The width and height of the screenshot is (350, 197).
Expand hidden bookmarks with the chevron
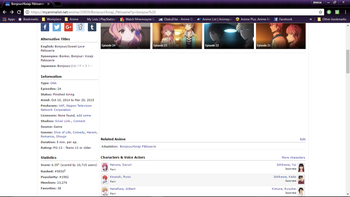[311, 19]
